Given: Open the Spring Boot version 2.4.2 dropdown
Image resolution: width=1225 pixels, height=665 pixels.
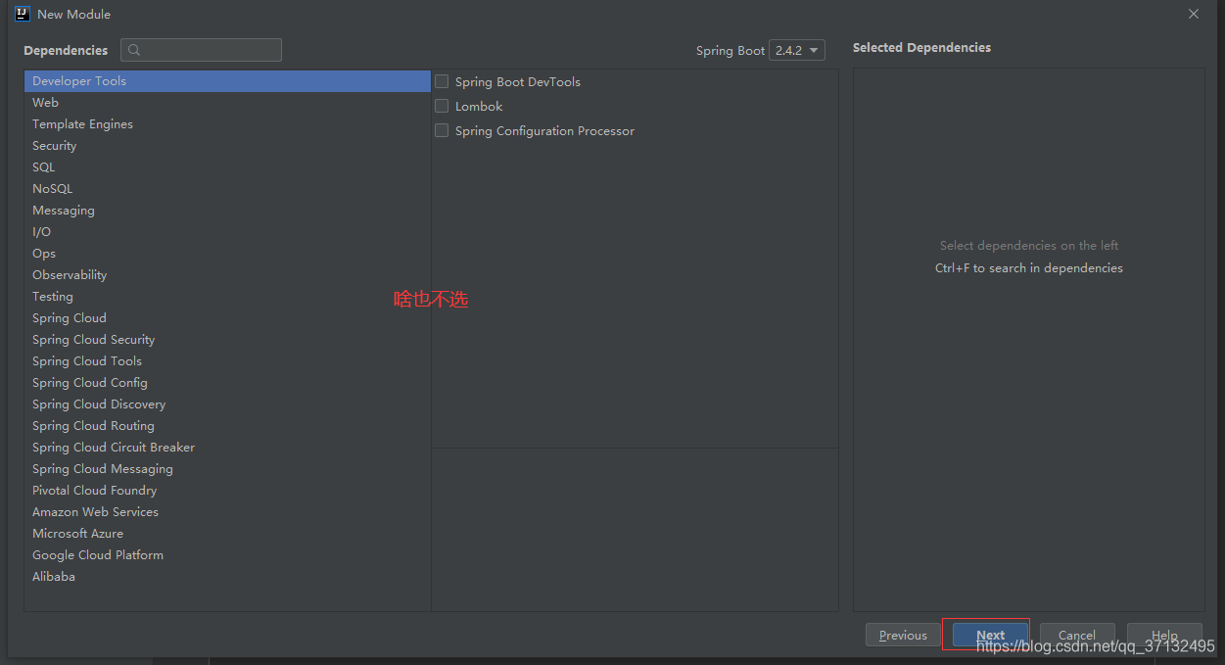Looking at the screenshot, I should [797, 50].
